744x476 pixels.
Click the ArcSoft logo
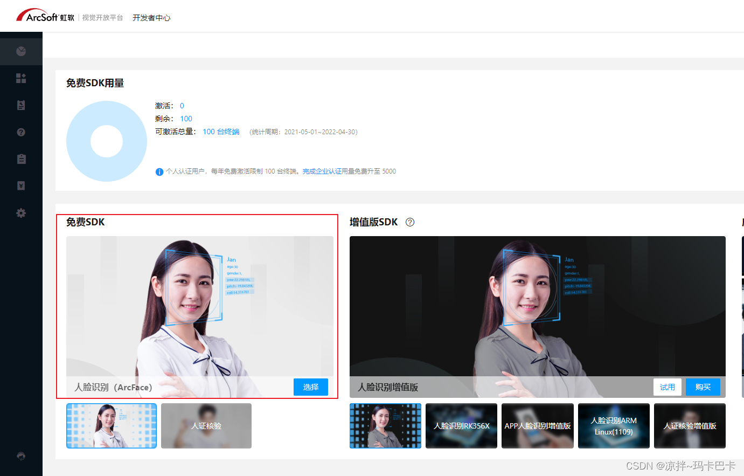[x=45, y=16]
